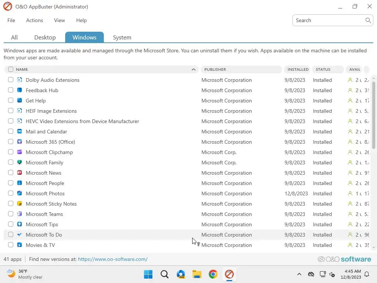The height and width of the screenshot is (283, 377).
Task: Check the Microsoft Clipchamp checkbox
Action: 11,152
